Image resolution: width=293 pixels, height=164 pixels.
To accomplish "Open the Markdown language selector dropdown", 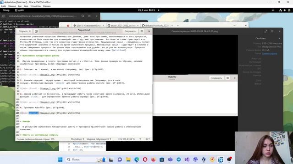I will [77, 139].
